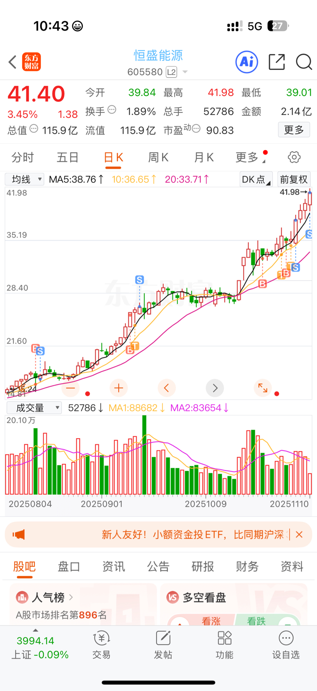This screenshot has height=691, width=317.
Task: Zoom in chart with plus button
Action: [x=119, y=388]
